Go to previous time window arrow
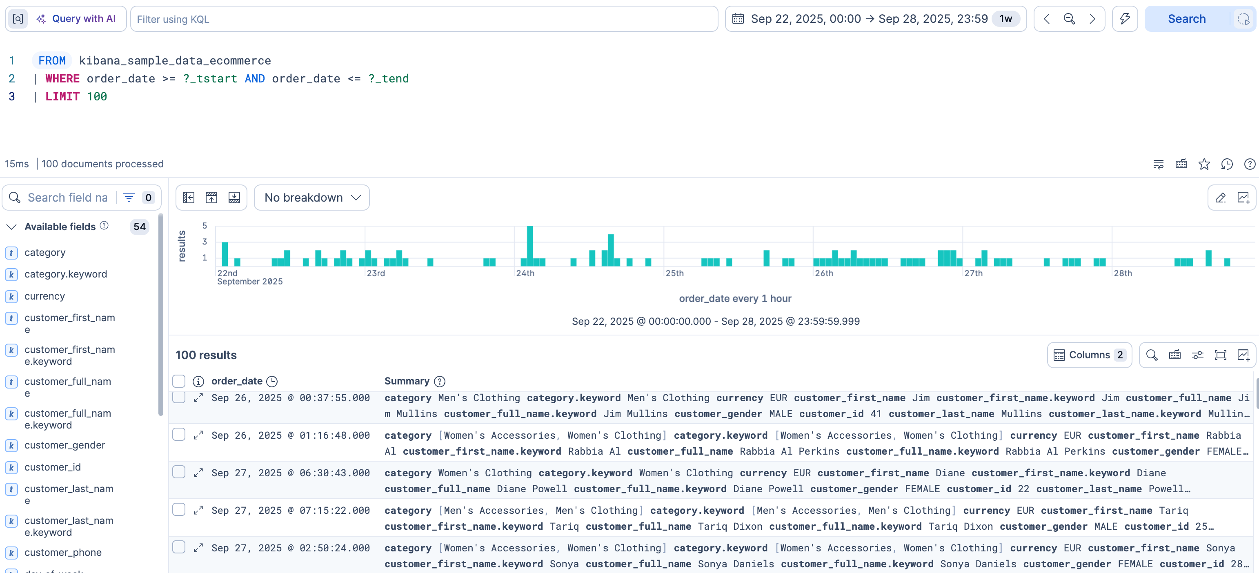The width and height of the screenshot is (1259, 573). (x=1046, y=19)
